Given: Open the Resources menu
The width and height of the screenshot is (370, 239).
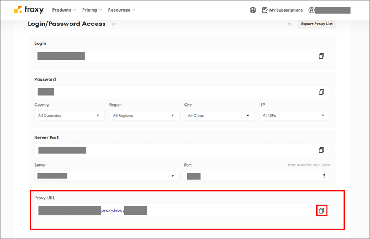Looking at the screenshot, I should pyautogui.click(x=121, y=10).
